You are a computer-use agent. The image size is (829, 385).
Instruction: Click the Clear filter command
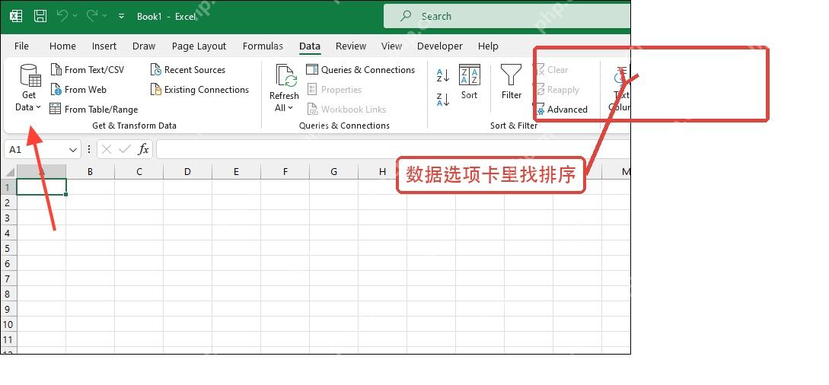click(x=551, y=70)
